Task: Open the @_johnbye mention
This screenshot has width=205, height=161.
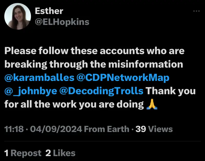Action: (x=30, y=91)
